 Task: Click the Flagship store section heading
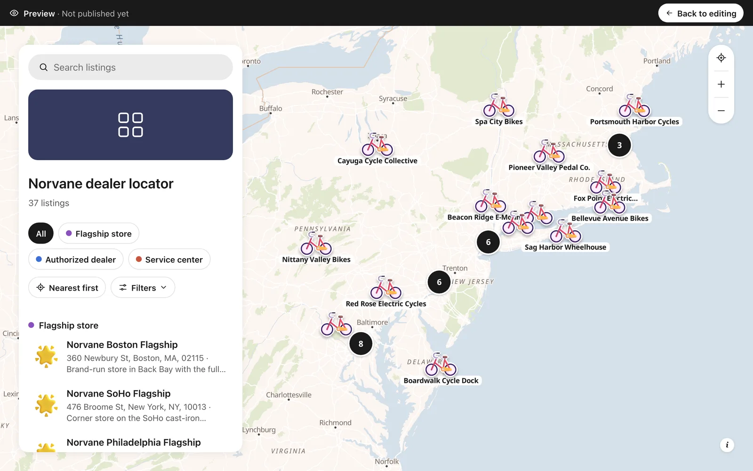69,325
